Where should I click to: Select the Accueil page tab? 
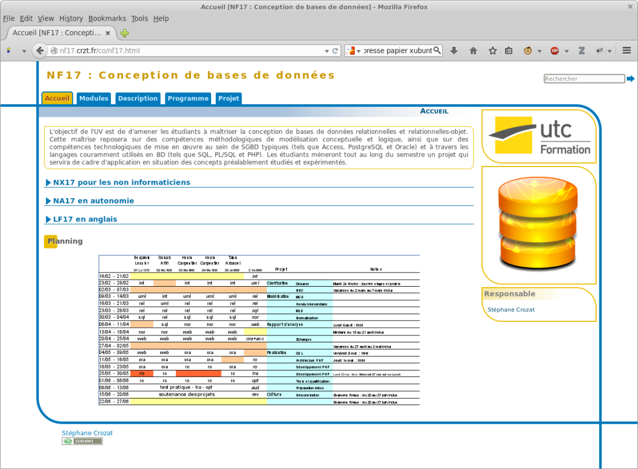click(x=57, y=98)
